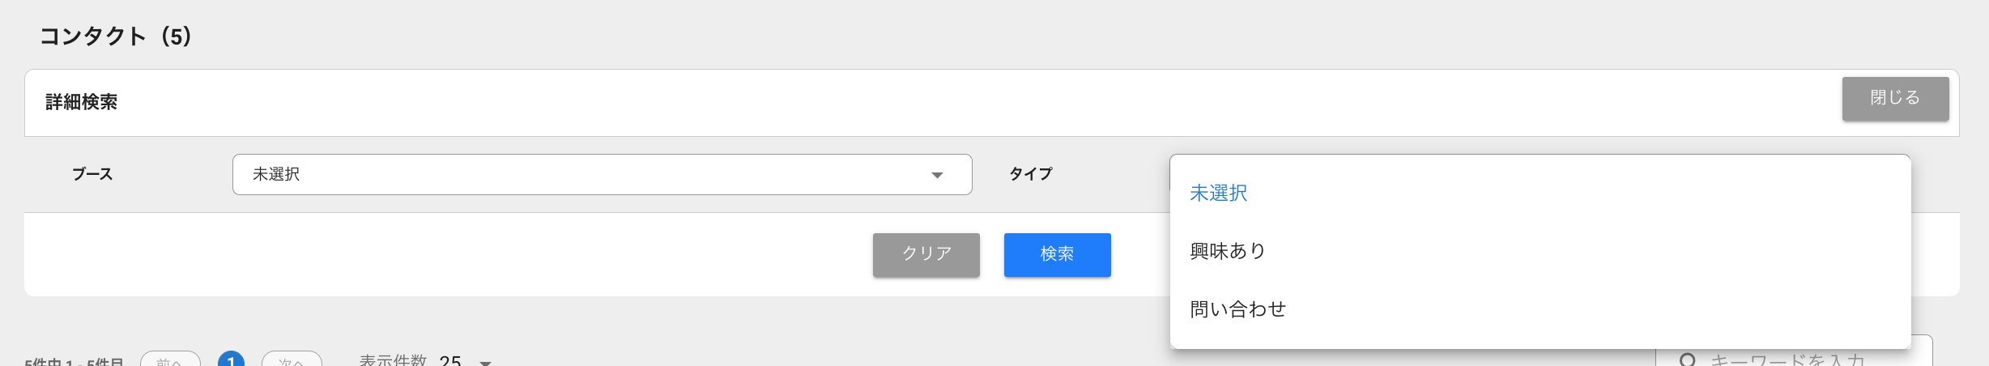Go to page 1 in pagination
The height and width of the screenshot is (366, 1989).
232,360
